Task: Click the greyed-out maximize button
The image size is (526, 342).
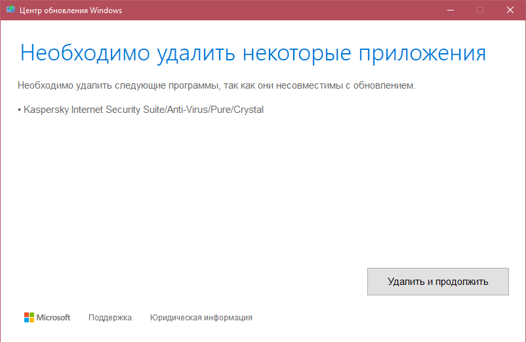Action: click(x=480, y=10)
